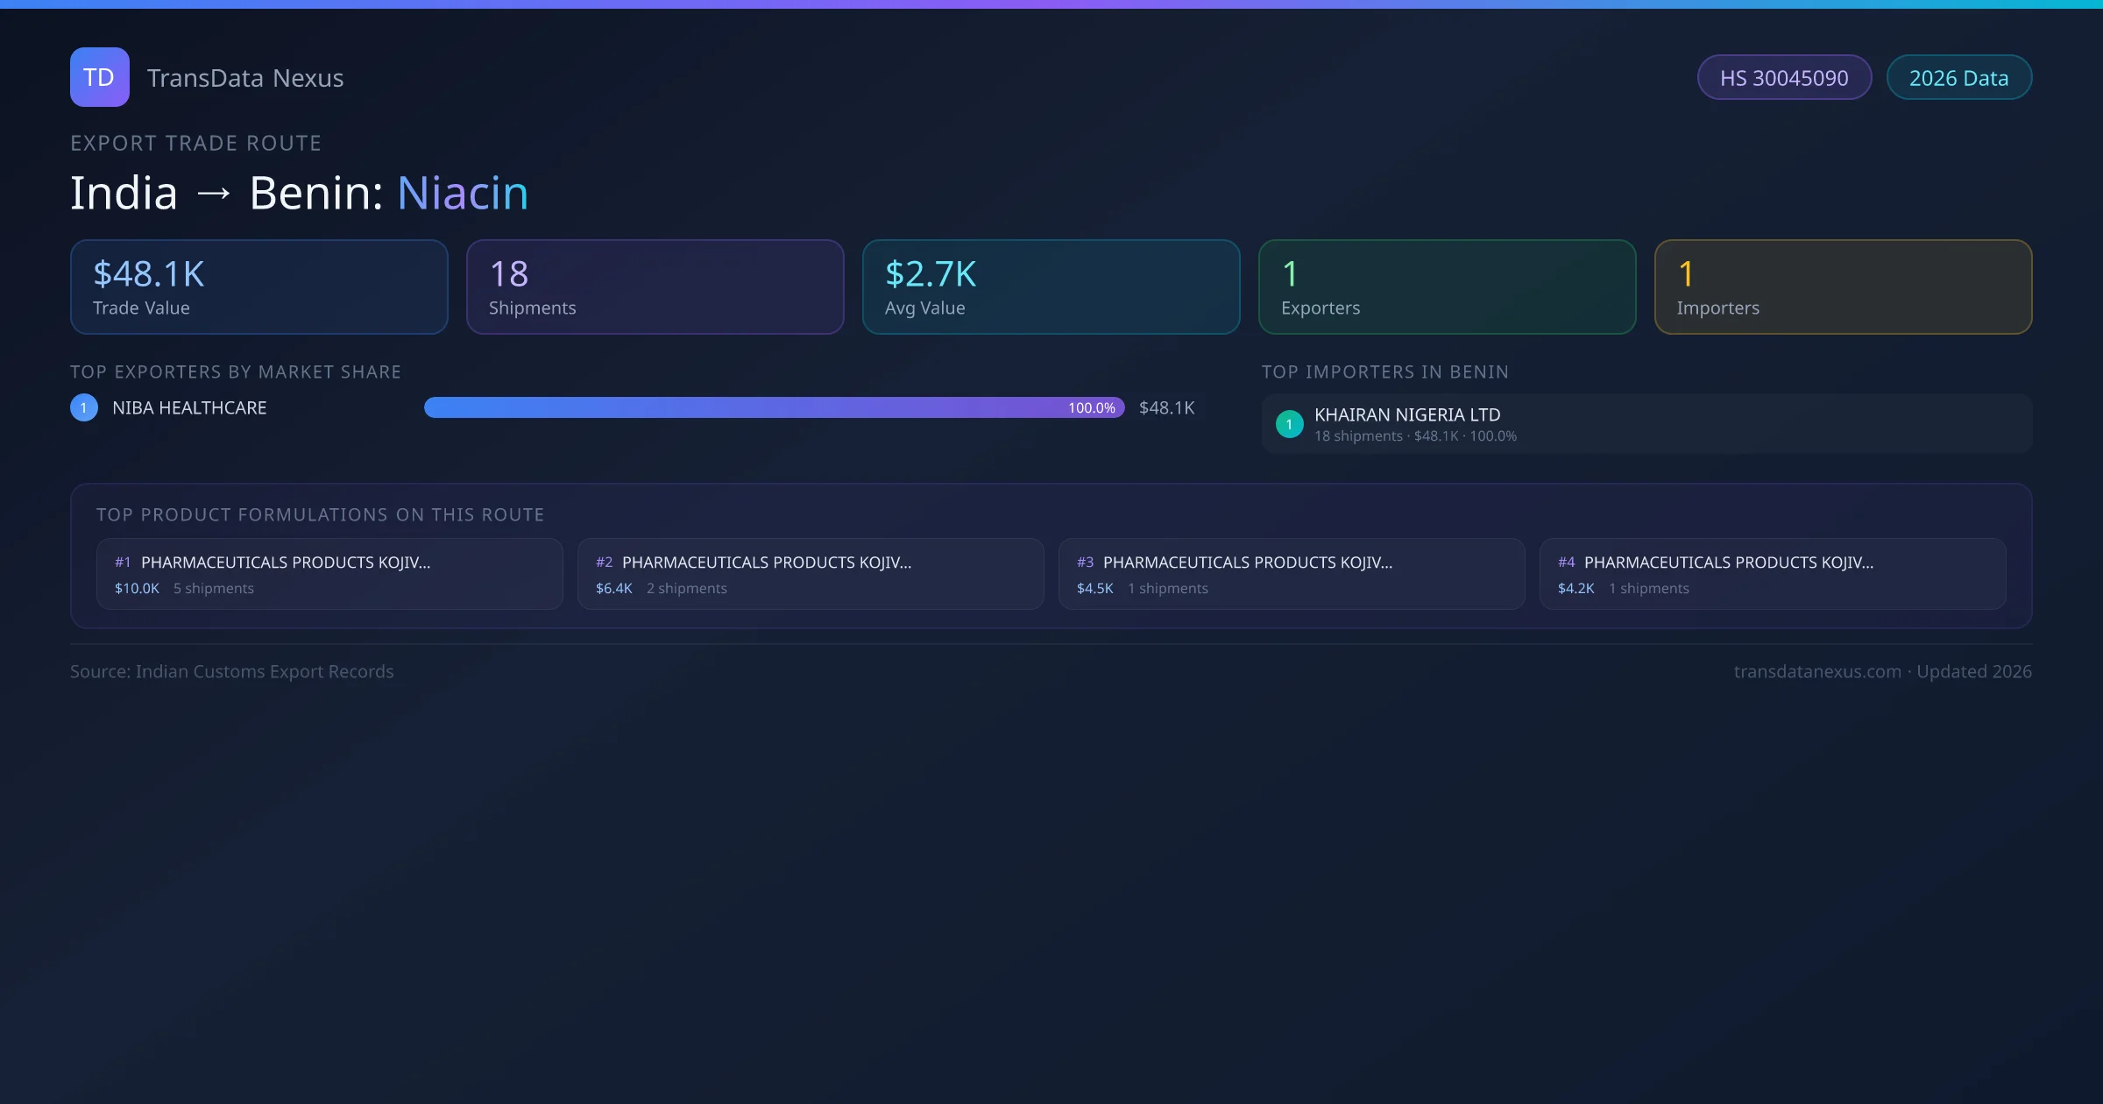Click the 2026 Data badge
Screen dimensions: 2103x1104
coord(1958,78)
